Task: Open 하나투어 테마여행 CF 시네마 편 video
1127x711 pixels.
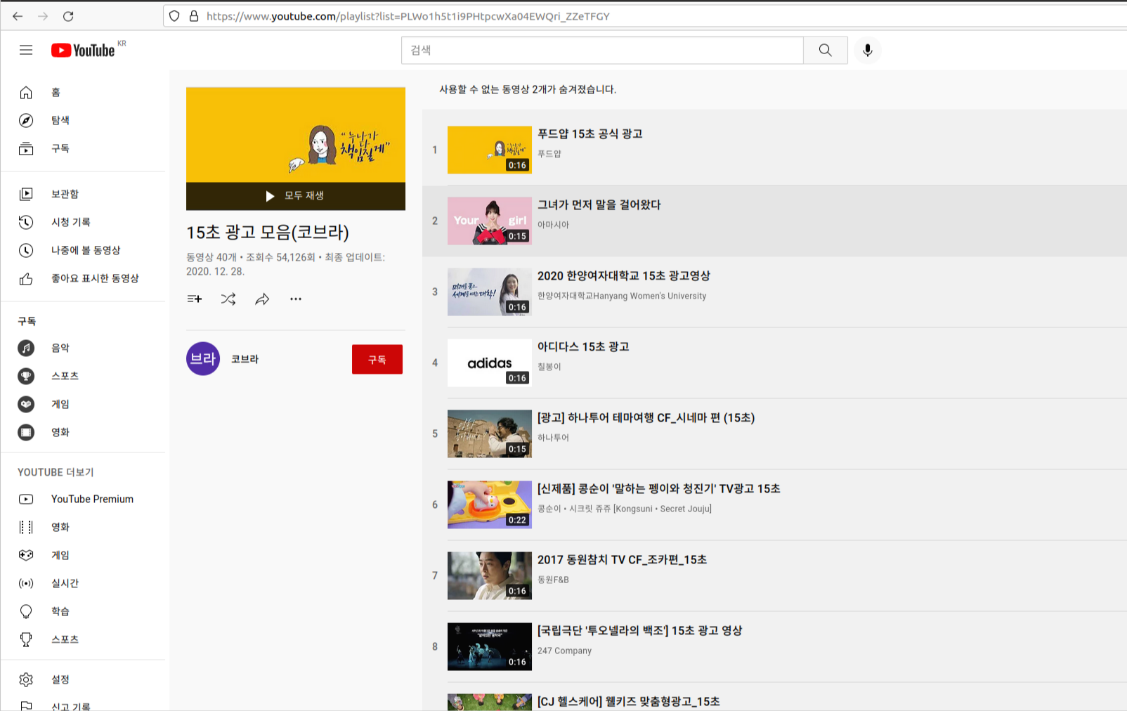Action: point(646,417)
